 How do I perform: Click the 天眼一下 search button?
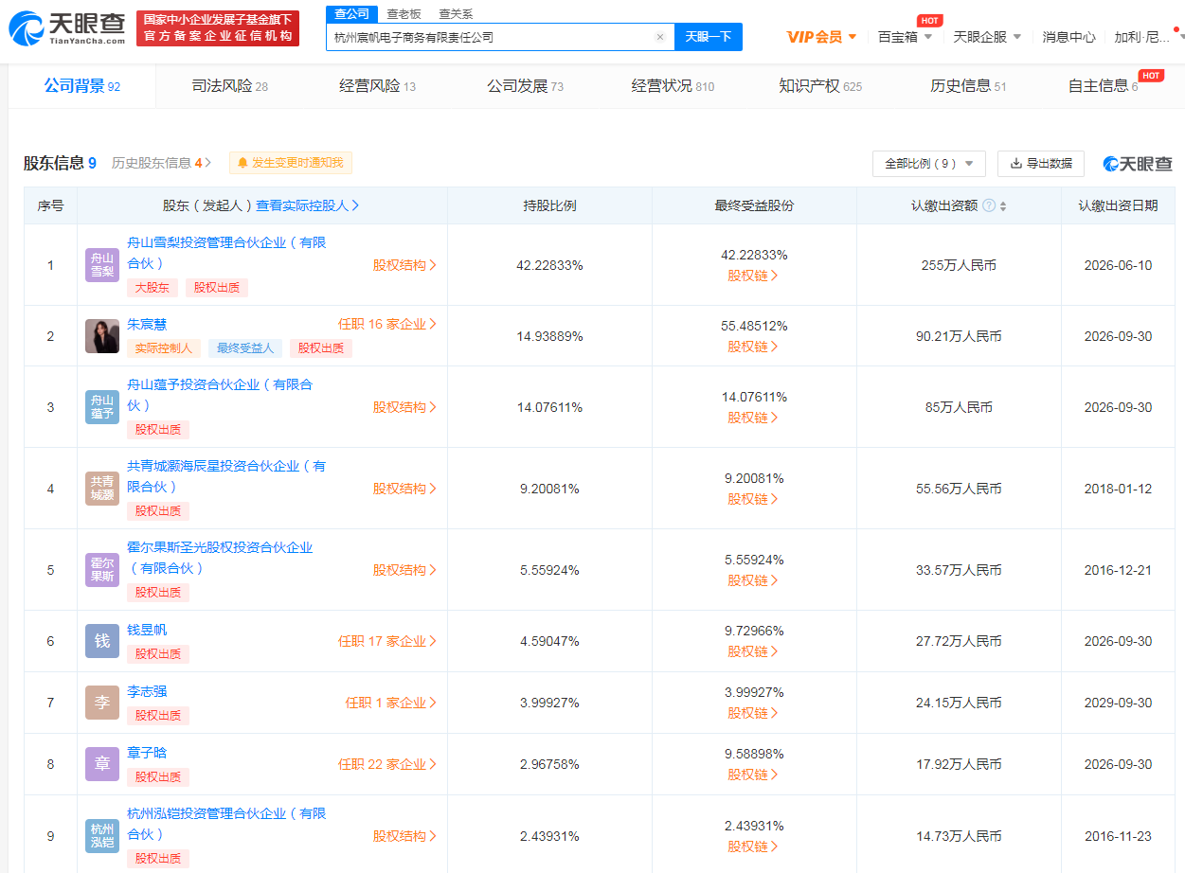tap(709, 37)
